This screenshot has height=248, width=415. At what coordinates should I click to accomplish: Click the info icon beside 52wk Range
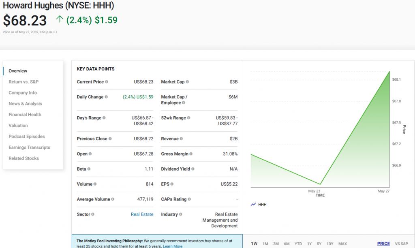(x=189, y=118)
